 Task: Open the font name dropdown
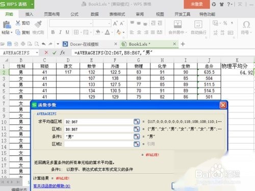pos(91,23)
